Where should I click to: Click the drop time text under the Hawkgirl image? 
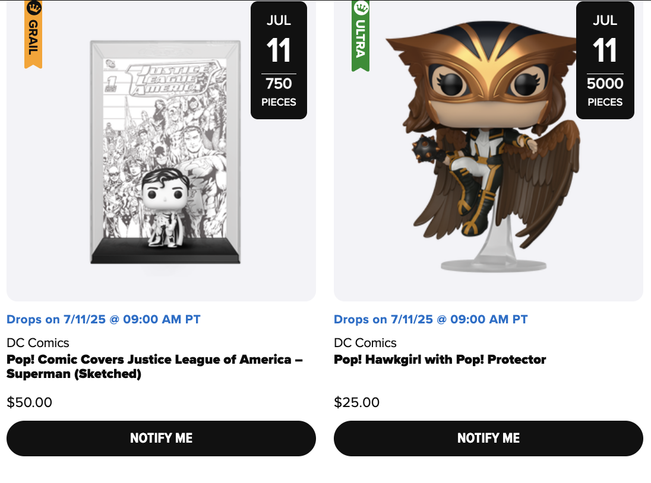[431, 319]
